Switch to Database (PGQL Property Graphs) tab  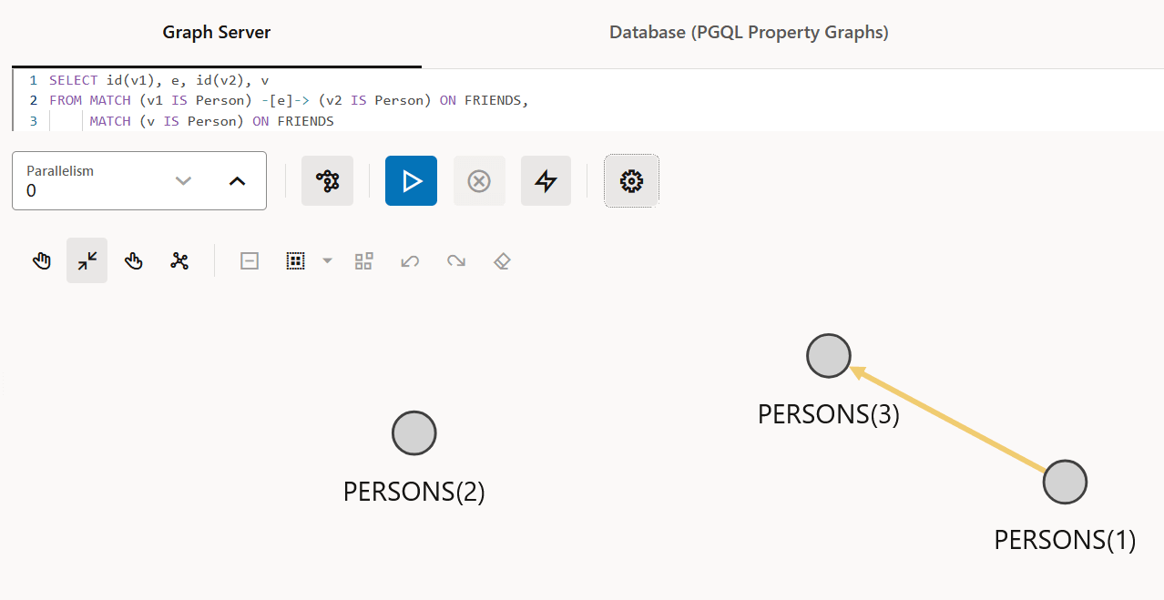(749, 33)
